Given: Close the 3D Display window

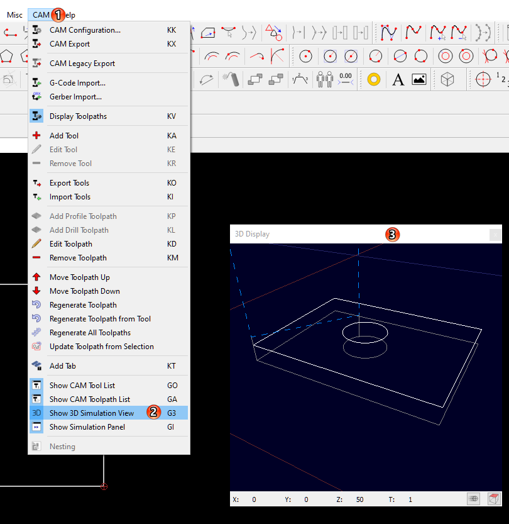Looking at the screenshot, I should (x=495, y=235).
